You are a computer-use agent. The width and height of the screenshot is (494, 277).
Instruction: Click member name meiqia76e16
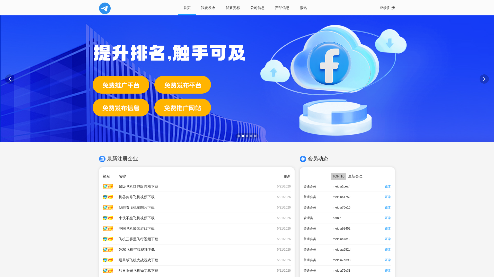pos(341,207)
